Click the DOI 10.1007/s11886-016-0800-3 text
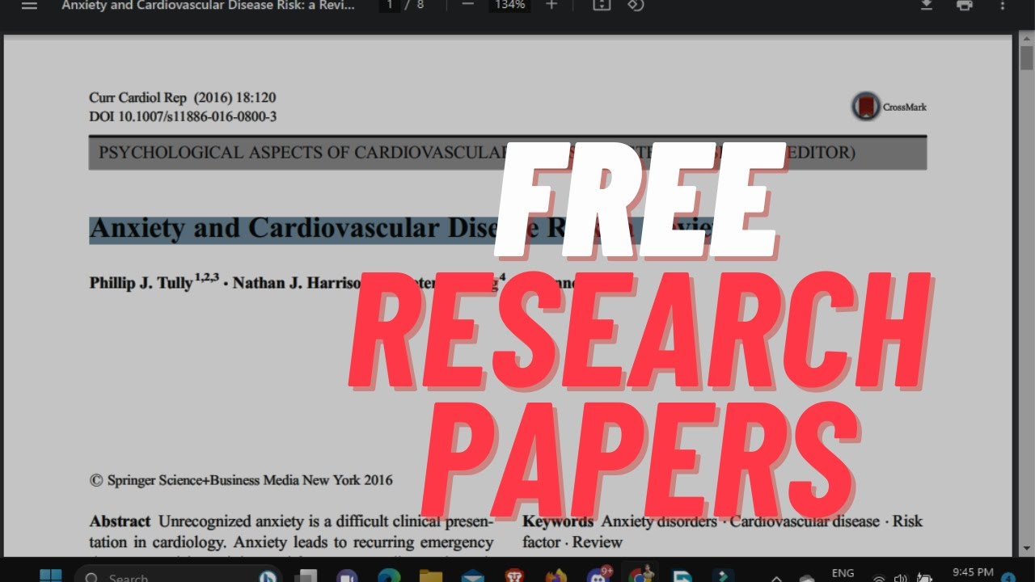The image size is (1035, 582). (x=183, y=116)
